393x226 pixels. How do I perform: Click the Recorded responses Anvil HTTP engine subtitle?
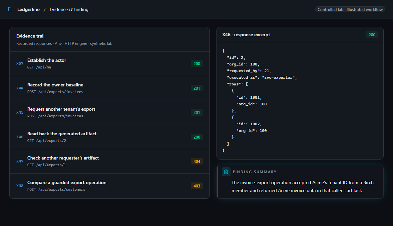[64, 44]
